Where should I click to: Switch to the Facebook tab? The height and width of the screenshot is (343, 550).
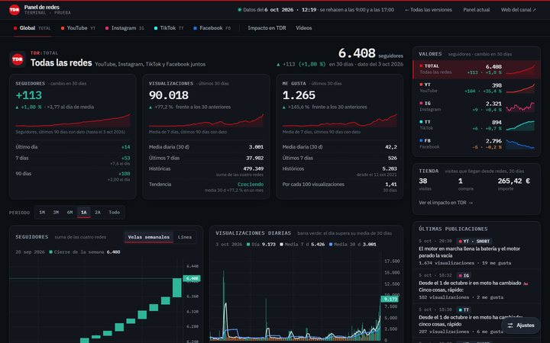click(212, 28)
